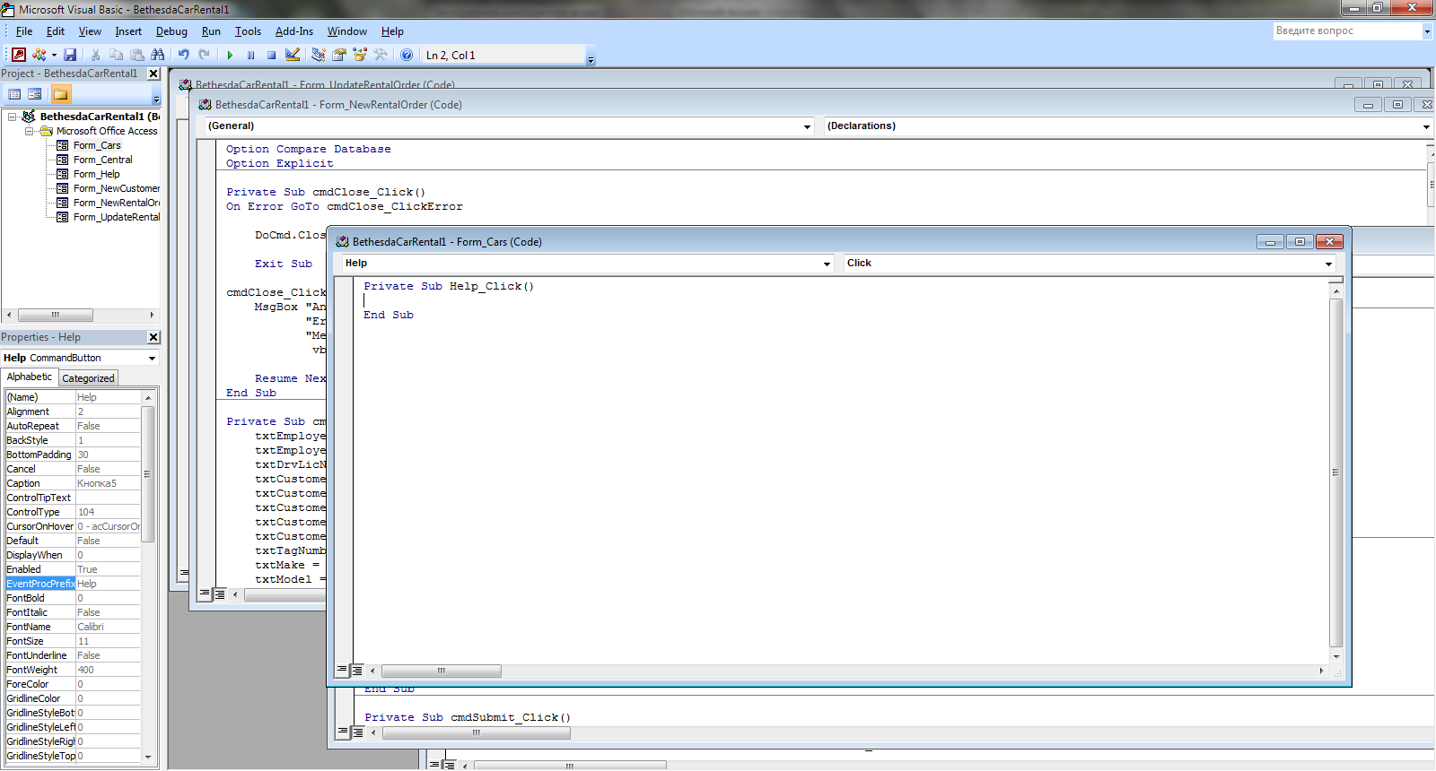The height and width of the screenshot is (771, 1436).
Task: Open Visual Basic Help icon
Action: pos(407,55)
